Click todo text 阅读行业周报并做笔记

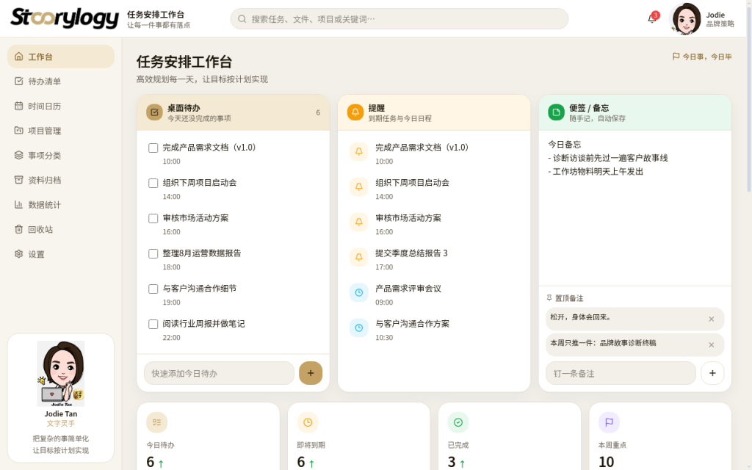click(204, 324)
